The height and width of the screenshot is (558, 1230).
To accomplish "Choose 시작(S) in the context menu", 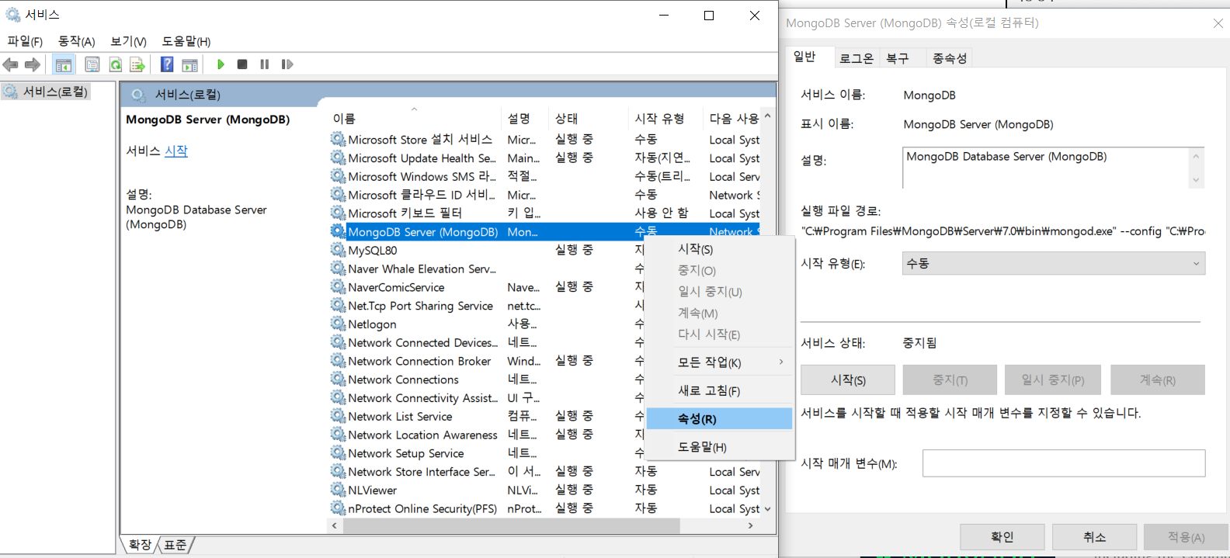I will (720, 249).
